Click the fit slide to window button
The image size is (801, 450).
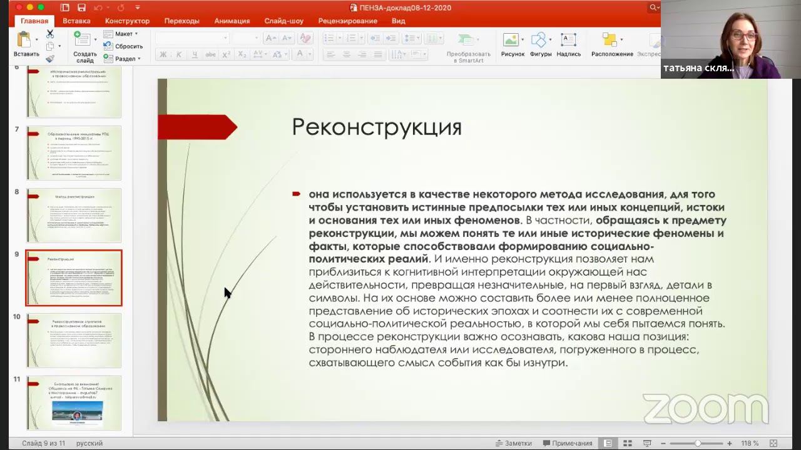pos(773,443)
